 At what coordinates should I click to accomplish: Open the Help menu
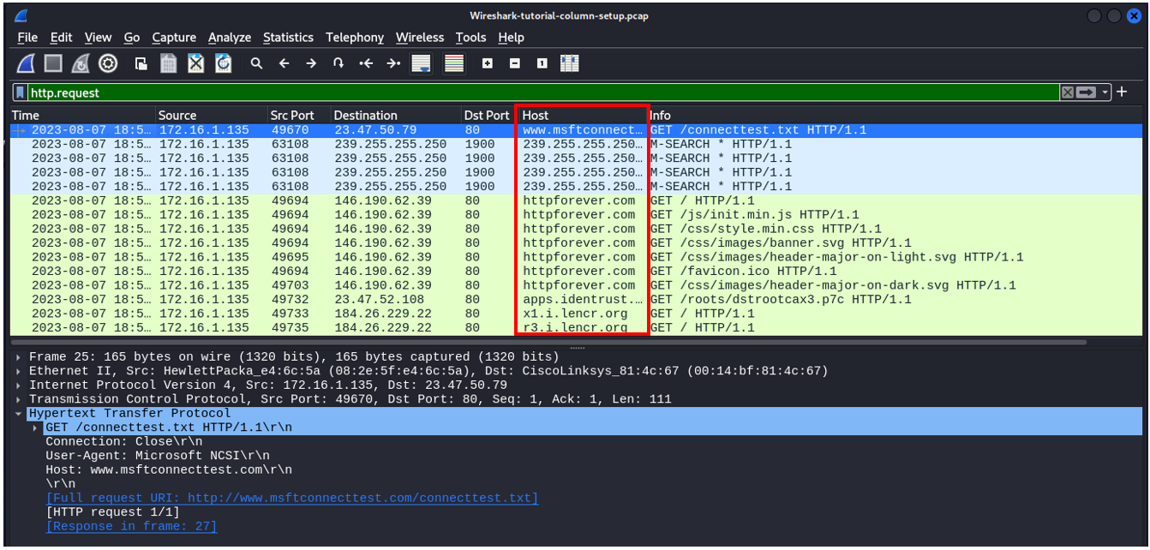[511, 38]
